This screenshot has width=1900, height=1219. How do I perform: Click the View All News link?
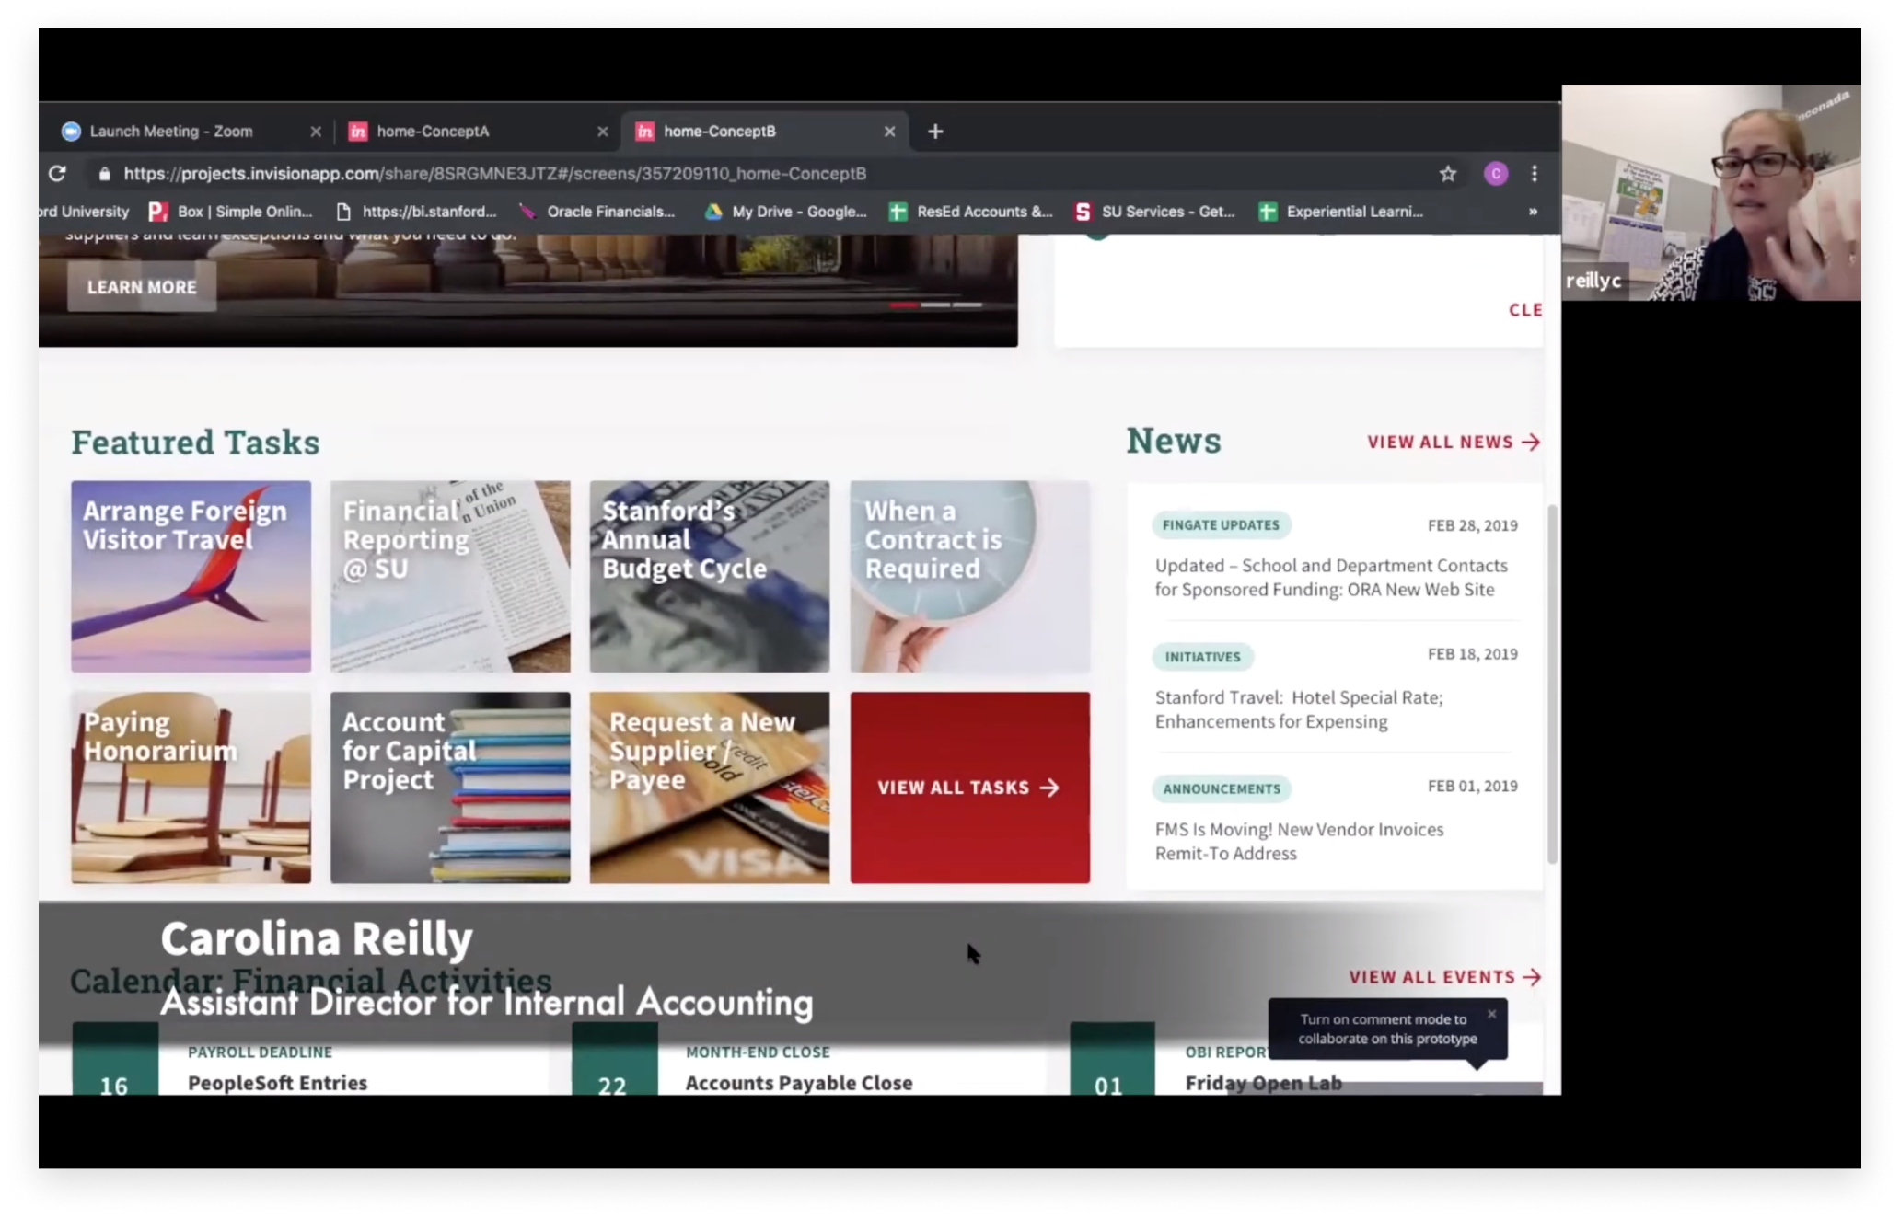1453,443
